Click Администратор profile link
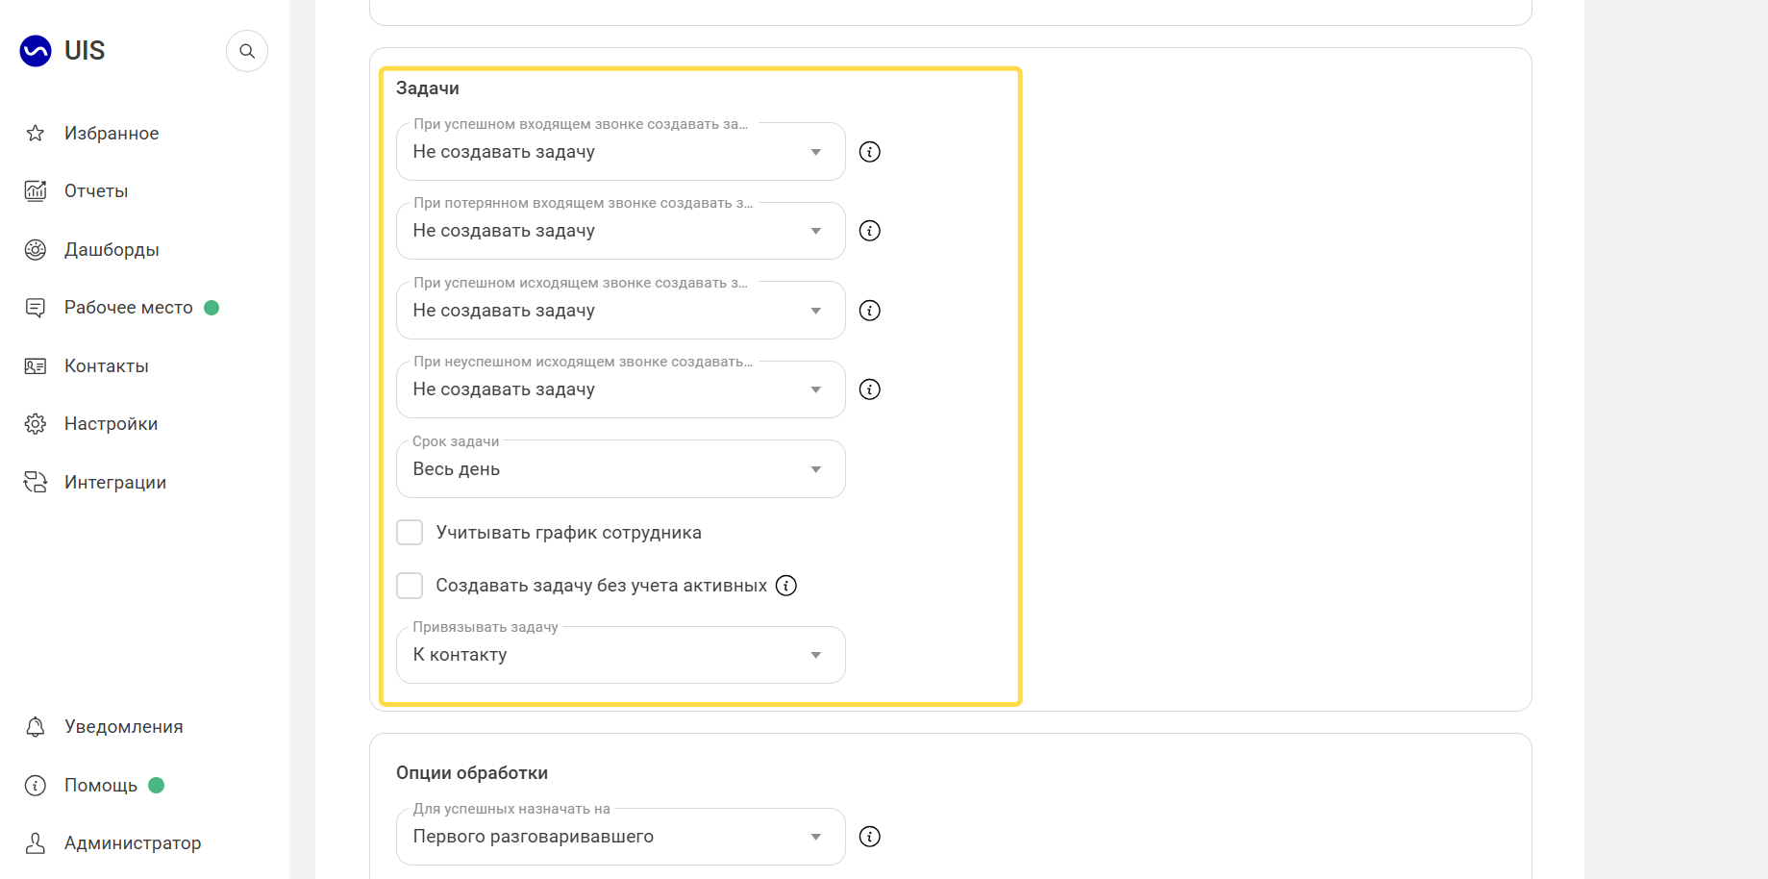Screen dimensions: 1768x879 point(133,843)
